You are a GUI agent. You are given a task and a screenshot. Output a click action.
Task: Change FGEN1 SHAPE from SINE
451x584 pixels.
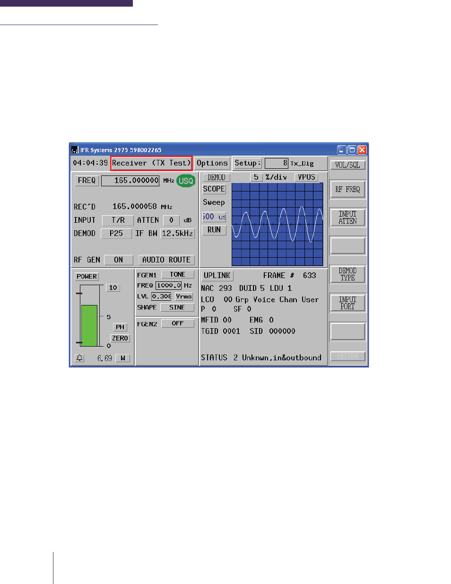177,307
